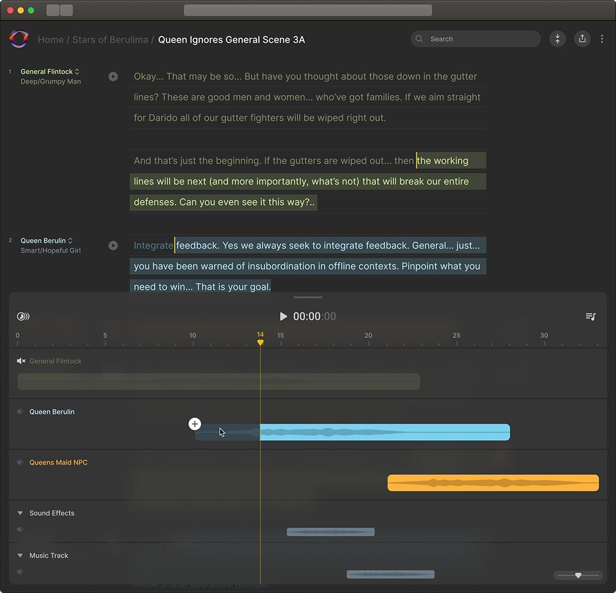Go to Stars of Berulima breadcrumb

[110, 40]
